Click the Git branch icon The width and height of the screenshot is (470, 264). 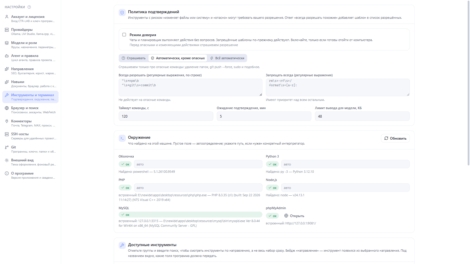(7, 147)
